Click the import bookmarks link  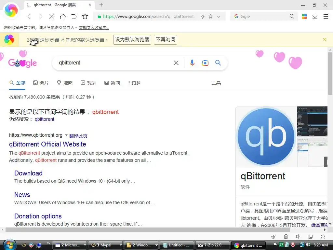click(x=94, y=28)
